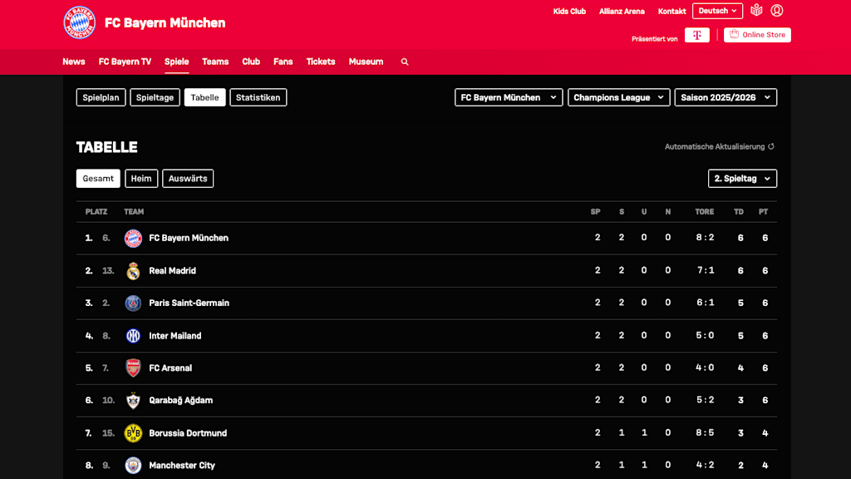The image size is (851, 479).
Task: Open the user account profile icon
Action: (777, 11)
